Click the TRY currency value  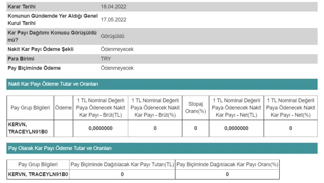106,59
